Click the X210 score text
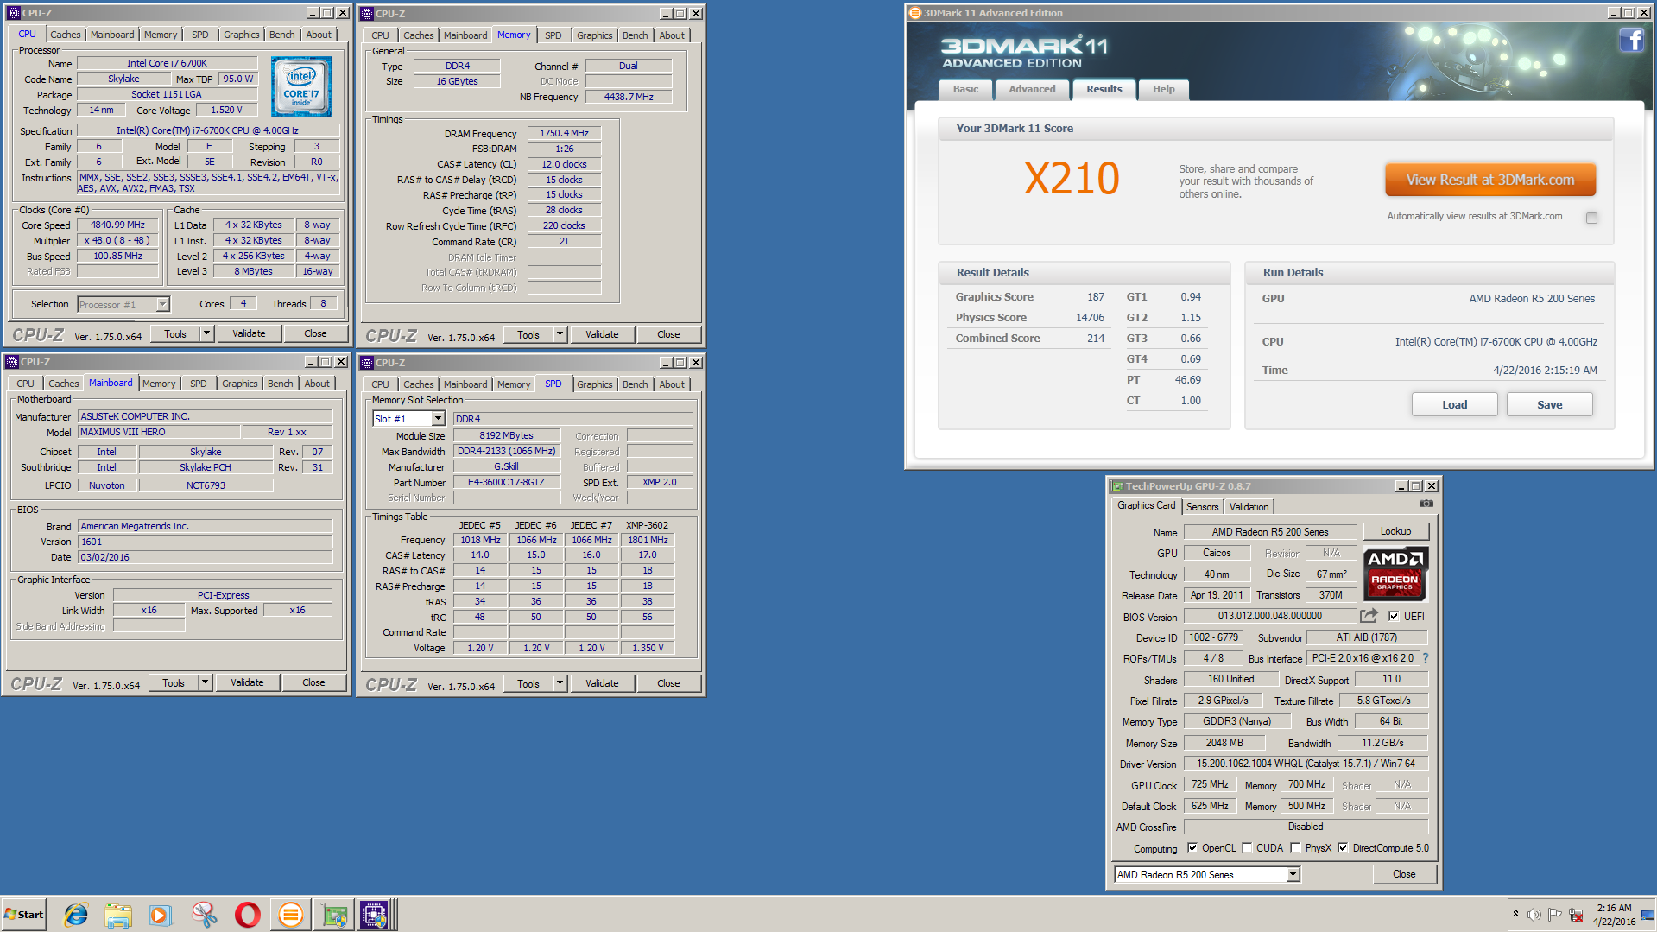 (x=1072, y=179)
